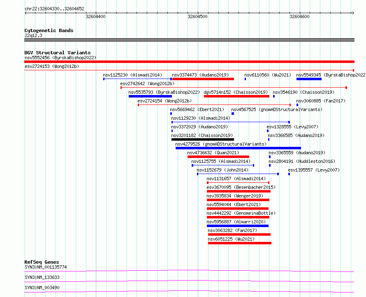366x297 pixels.
Task: Click the esv3670095 (Besenbacher2015) red bar
Action: coord(239,191)
